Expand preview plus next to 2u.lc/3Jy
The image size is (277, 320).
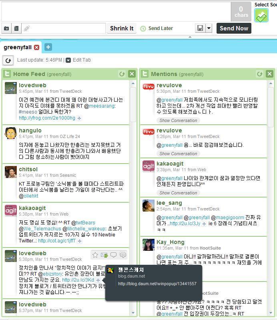(204, 224)
